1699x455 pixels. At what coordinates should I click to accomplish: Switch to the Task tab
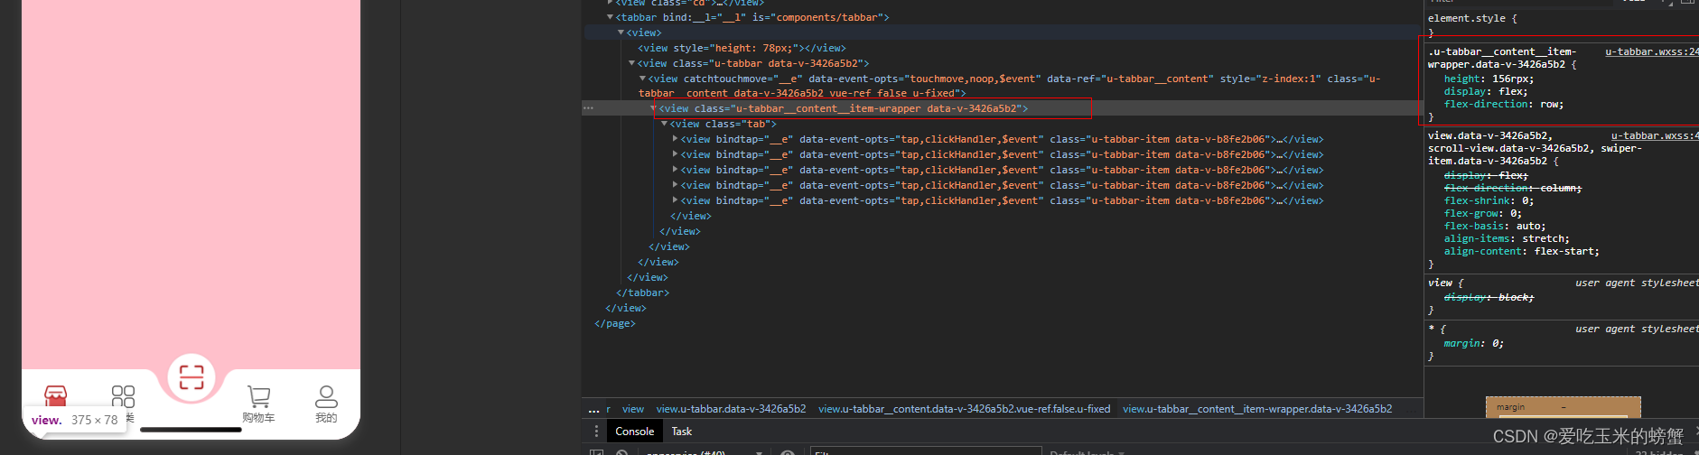(x=682, y=432)
